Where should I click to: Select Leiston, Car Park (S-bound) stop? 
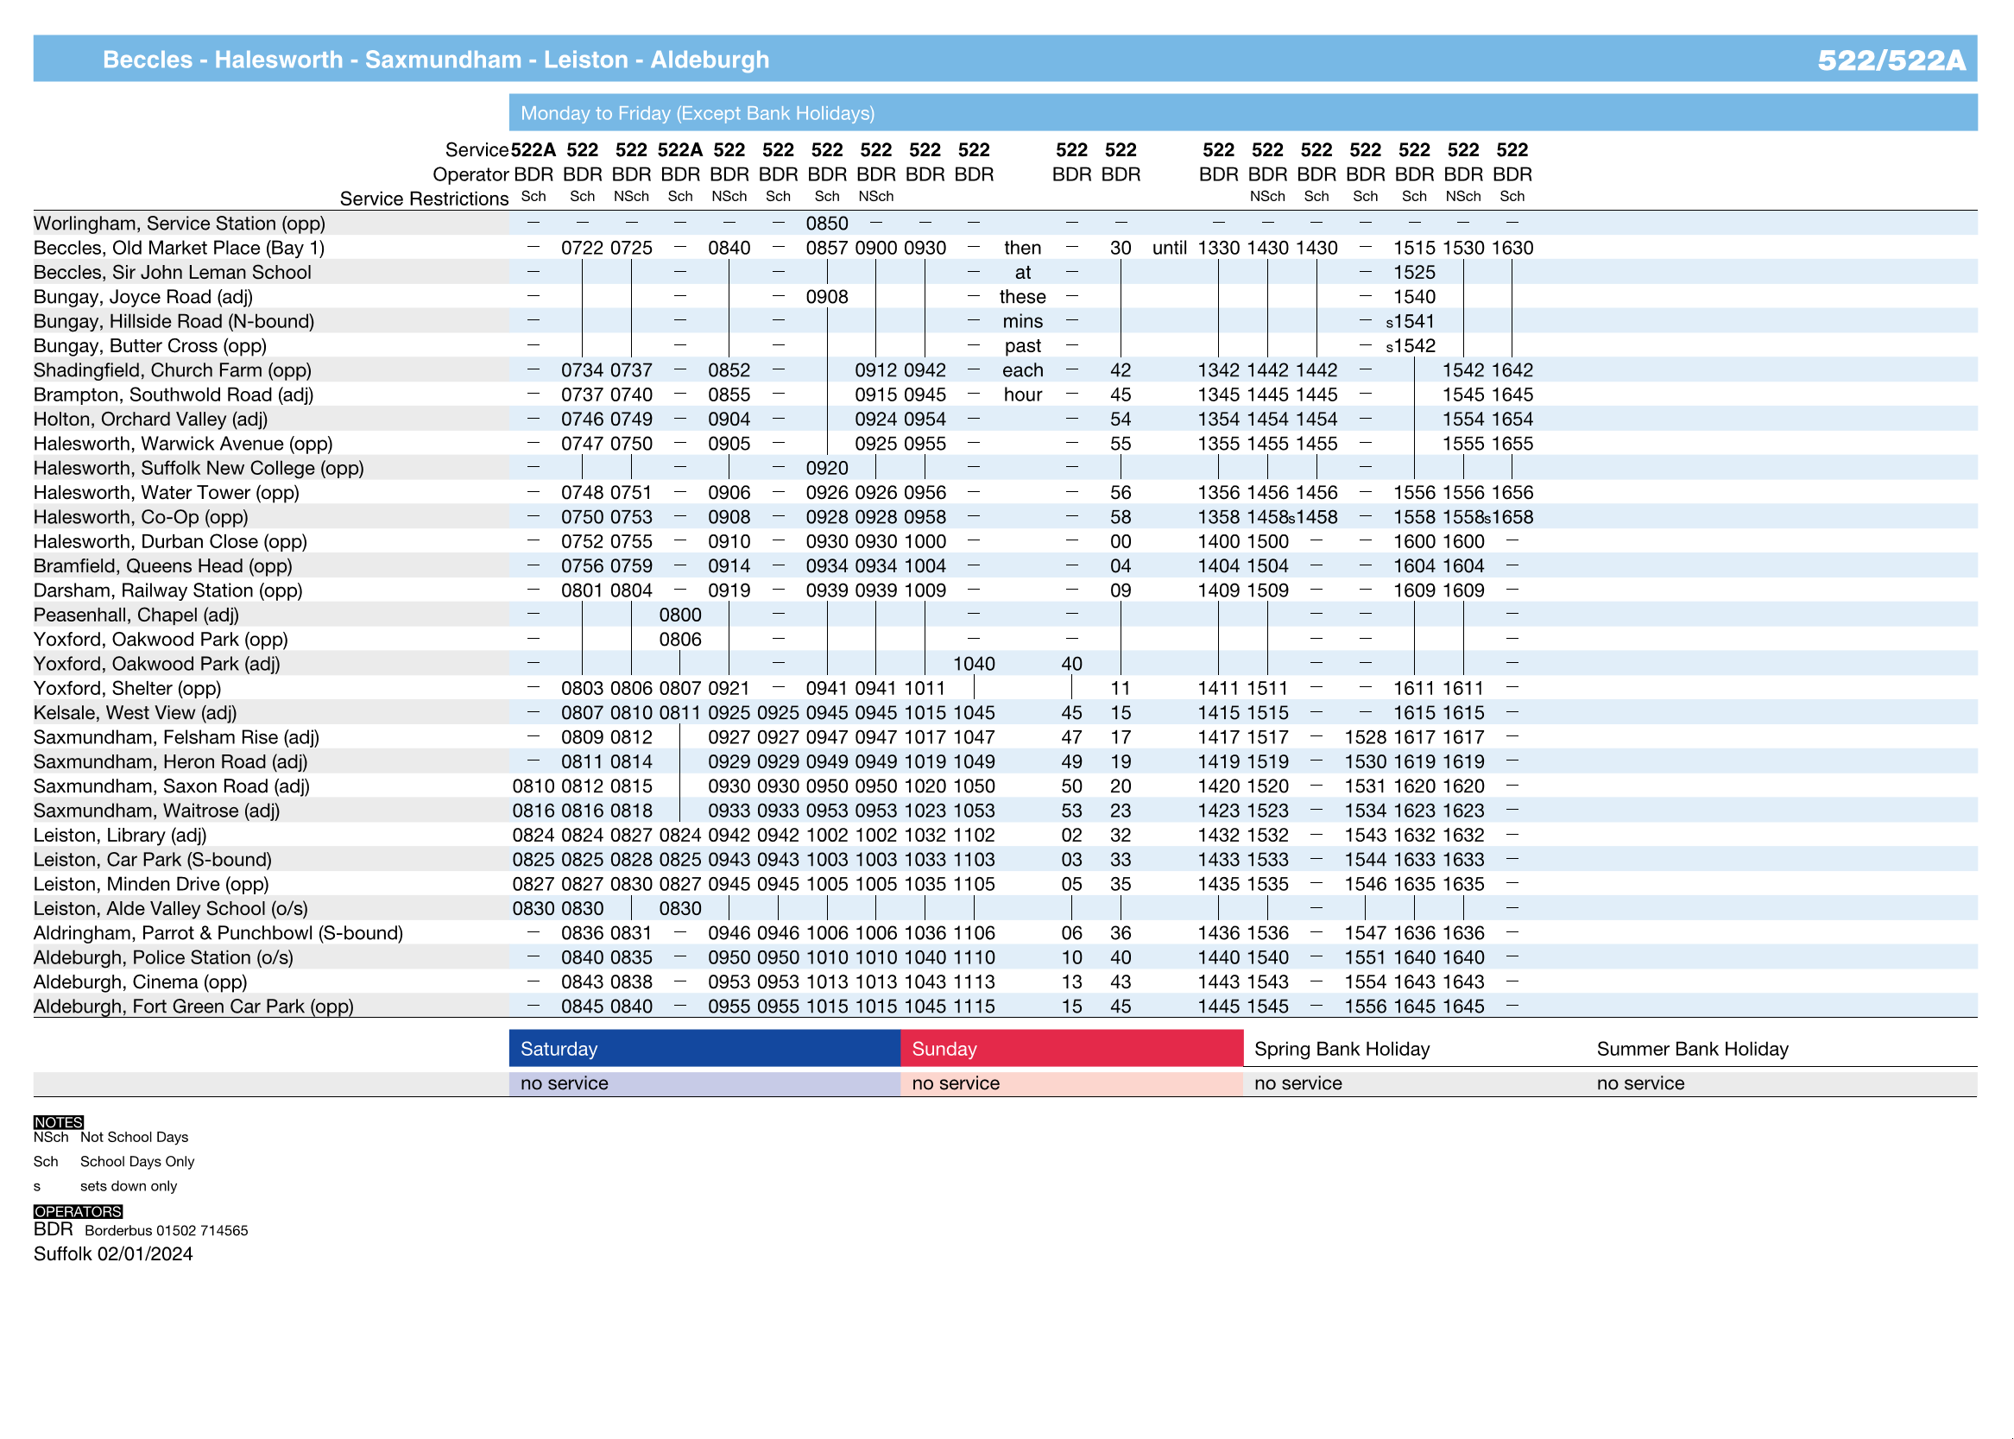click(x=153, y=860)
